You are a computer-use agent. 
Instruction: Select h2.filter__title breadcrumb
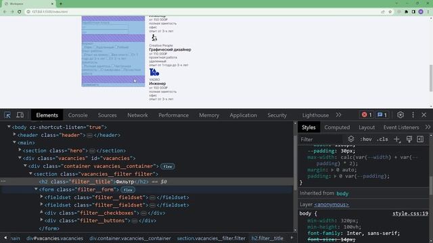click(x=267, y=238)
